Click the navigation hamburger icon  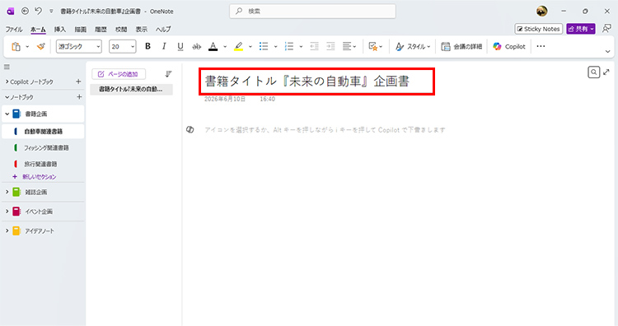pos(7,67)
